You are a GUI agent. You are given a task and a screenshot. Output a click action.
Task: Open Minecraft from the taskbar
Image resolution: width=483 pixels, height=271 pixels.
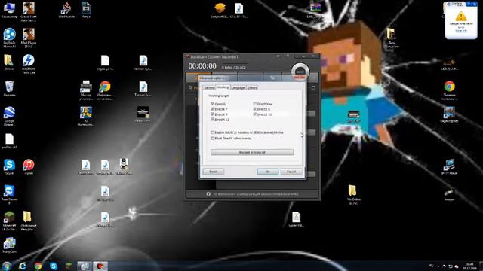click(x=69, y=266)
